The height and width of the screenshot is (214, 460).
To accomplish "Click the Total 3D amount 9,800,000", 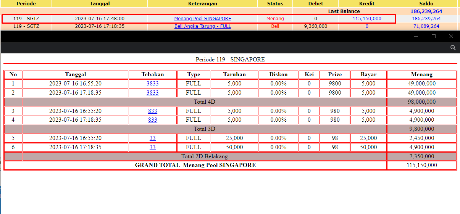I will 422,129.
